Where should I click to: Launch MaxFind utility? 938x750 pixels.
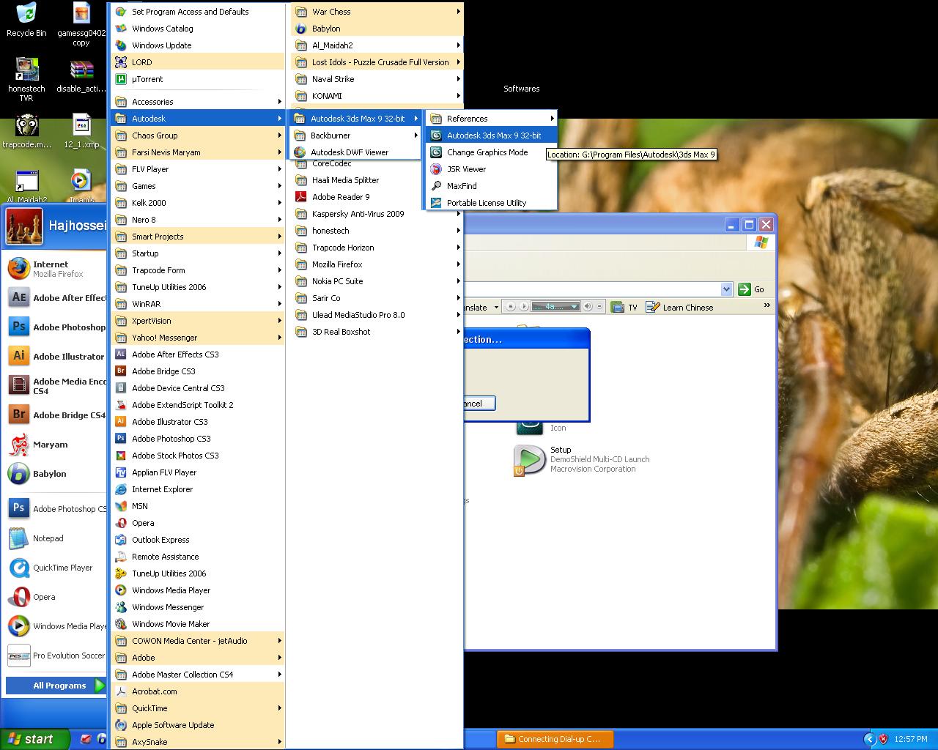pos(491,186)
